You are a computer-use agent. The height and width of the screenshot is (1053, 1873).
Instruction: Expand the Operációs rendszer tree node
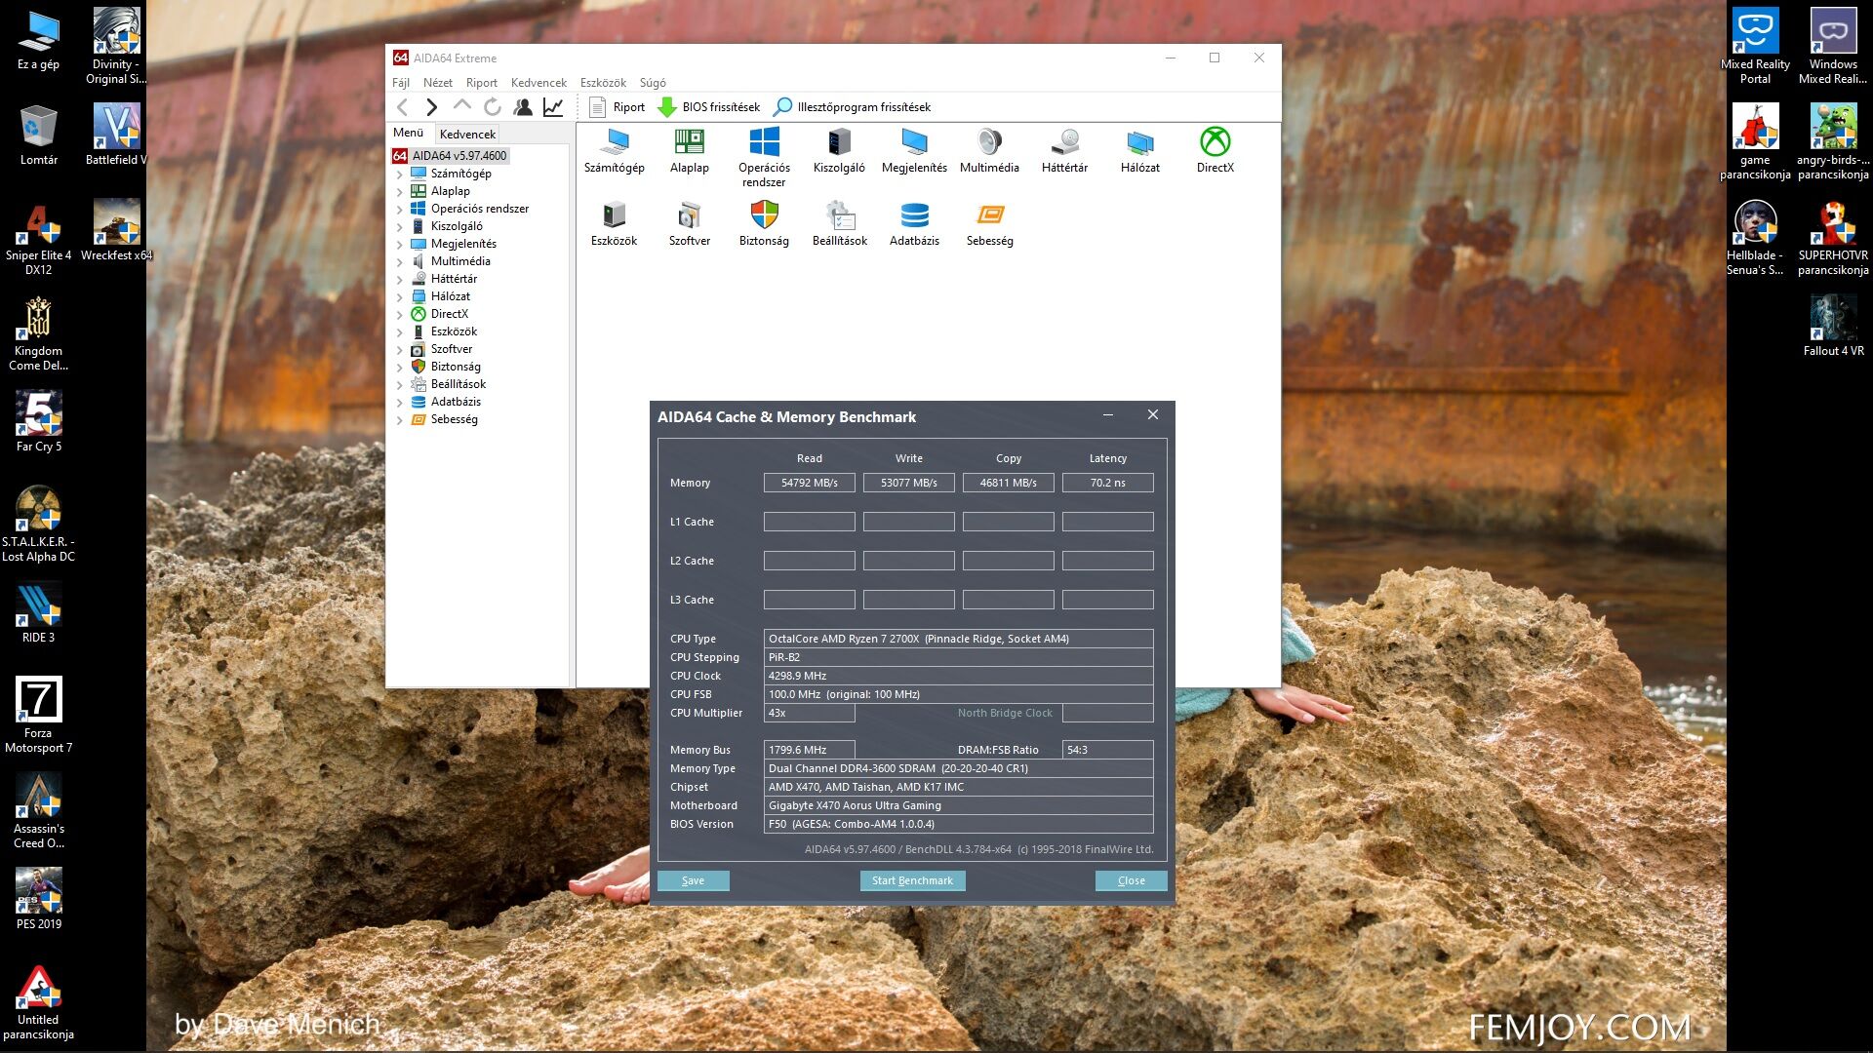tap(399, 210)
